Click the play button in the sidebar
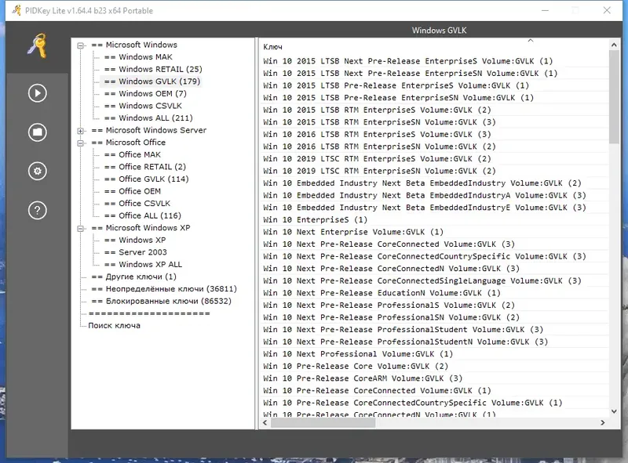The width and height of the screenshot is (628, 463). pos(37,93)
